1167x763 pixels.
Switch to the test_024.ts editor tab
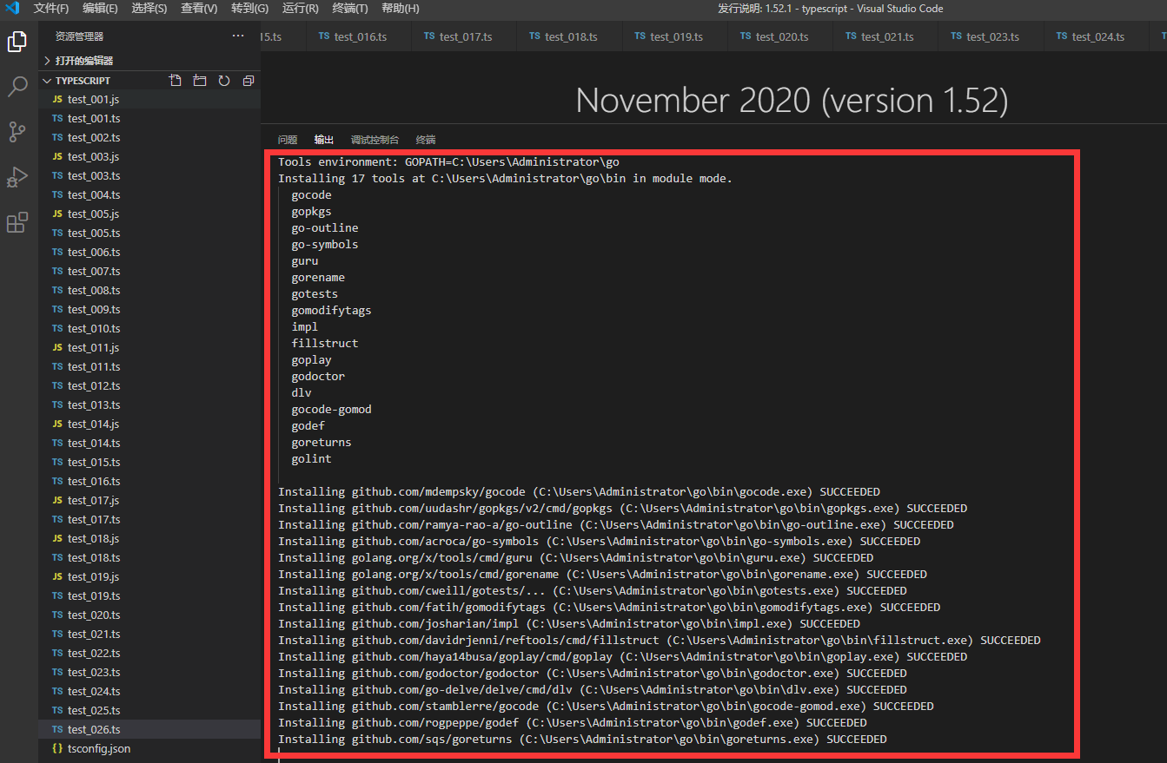coord(1097,36)
